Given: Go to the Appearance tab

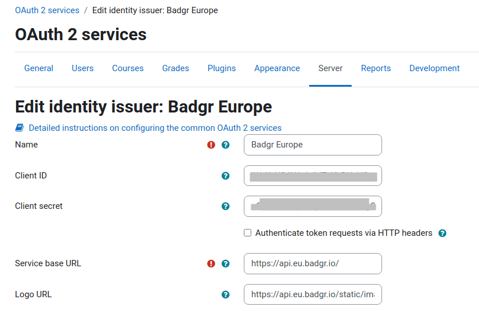Looking at the screenshot, I should [277, 68].
